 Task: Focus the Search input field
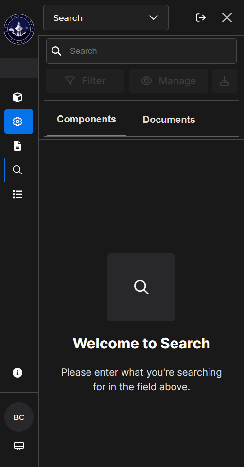tap(141, 51)
